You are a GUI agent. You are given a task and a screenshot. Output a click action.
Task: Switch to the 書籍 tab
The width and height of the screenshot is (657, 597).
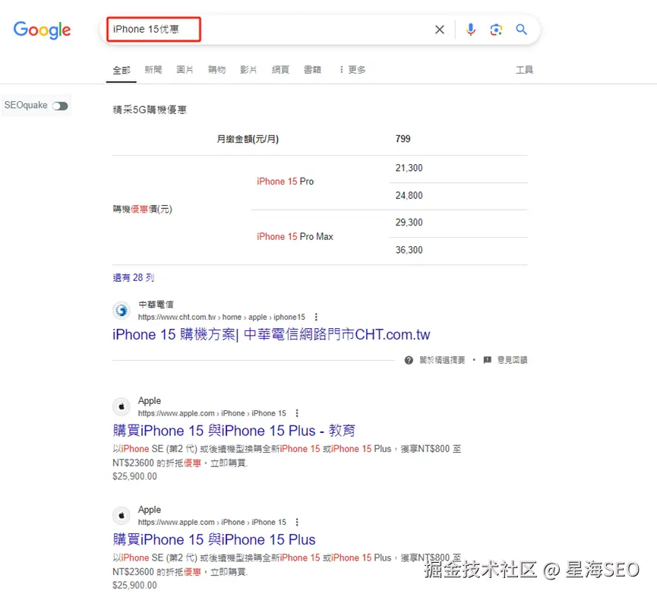point(312,70)
